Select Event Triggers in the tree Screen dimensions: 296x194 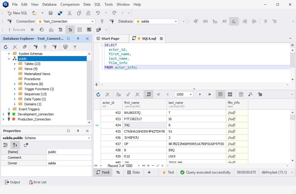pos(29,109)
